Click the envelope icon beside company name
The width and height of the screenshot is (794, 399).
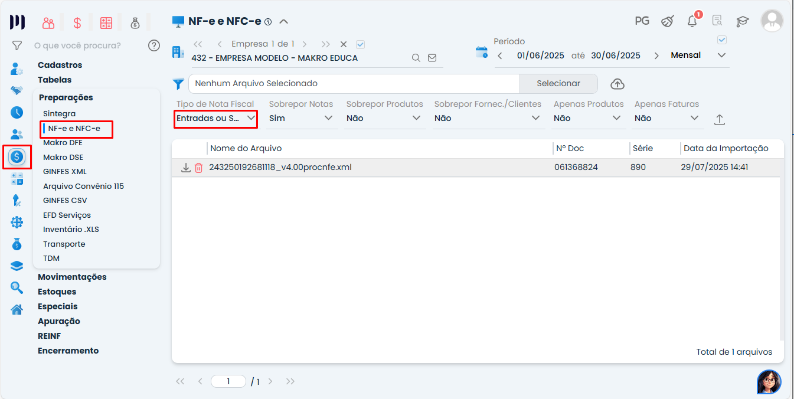pyautogui.click(x=432, y=58)
